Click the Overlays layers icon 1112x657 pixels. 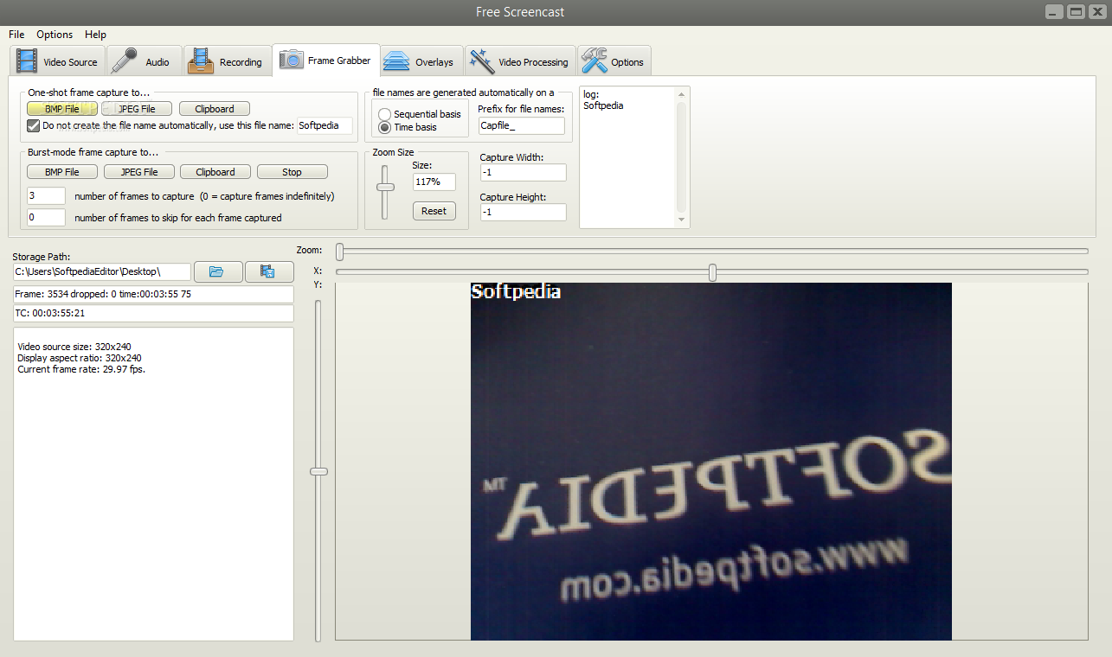(x=396, y=61)
